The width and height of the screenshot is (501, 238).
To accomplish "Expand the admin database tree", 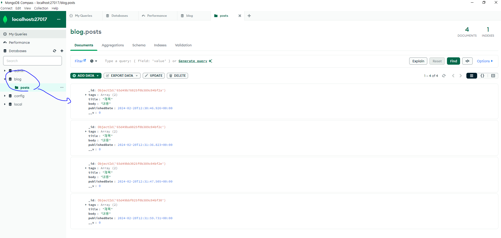I will 5,71.
